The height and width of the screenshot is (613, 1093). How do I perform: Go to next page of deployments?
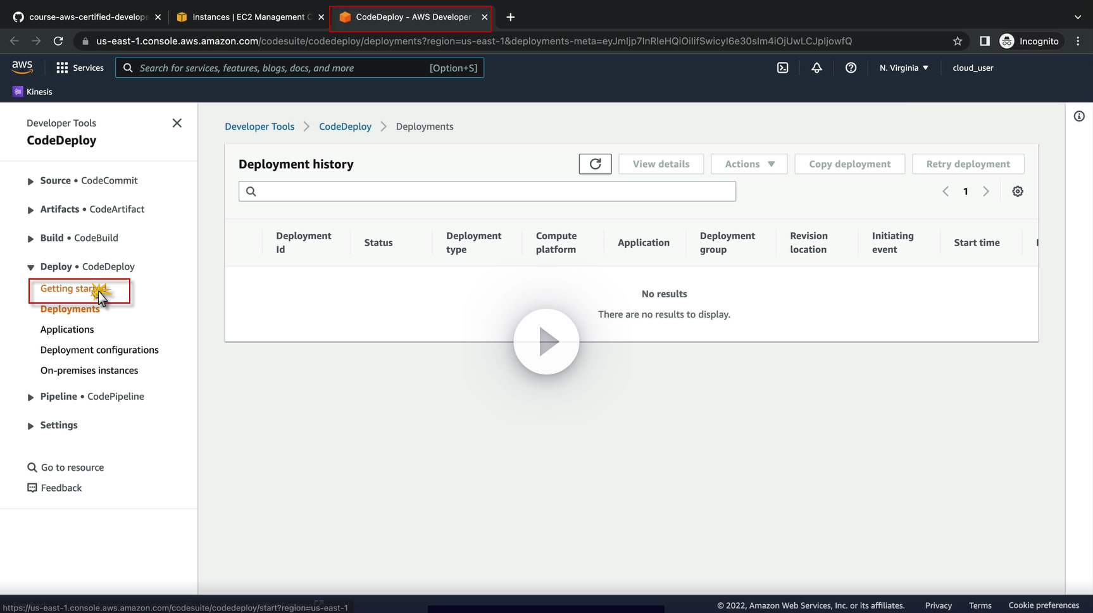point(986,192)
